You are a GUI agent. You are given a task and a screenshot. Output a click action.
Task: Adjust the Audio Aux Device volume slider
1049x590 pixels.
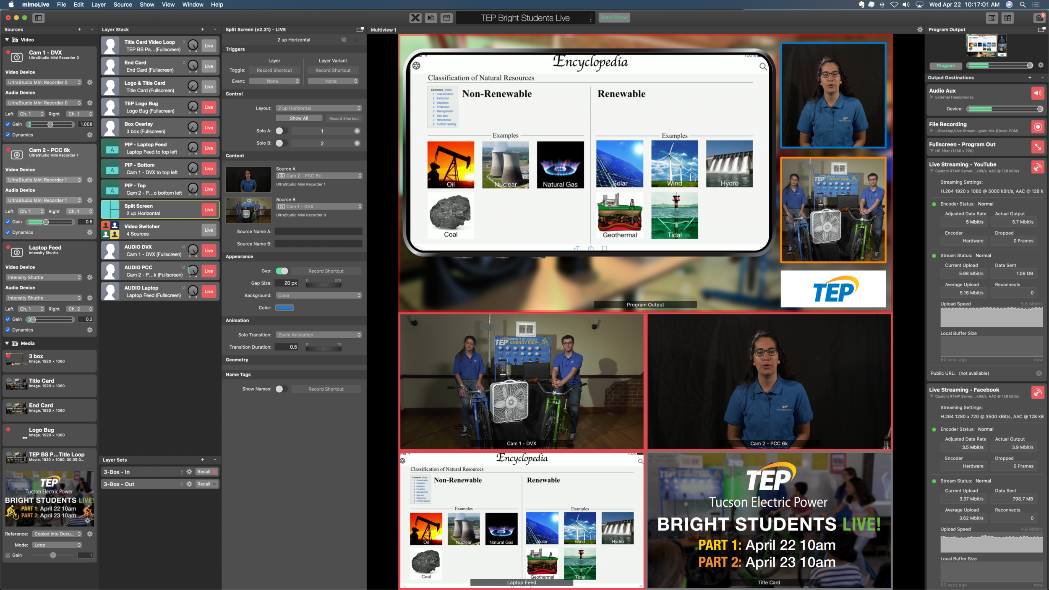(1005, 109)
